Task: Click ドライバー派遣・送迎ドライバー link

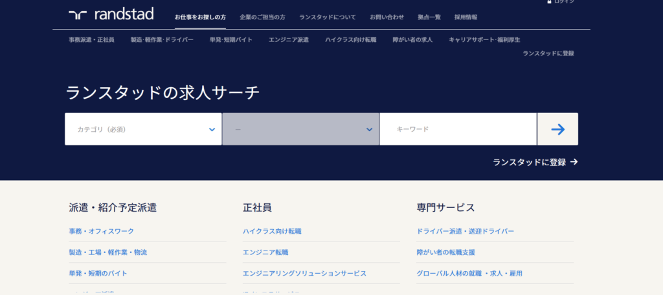Action: tap(465, 231)
